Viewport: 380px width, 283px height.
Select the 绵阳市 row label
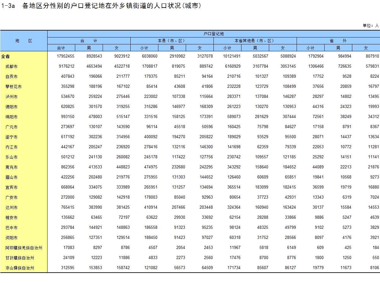point(11,117)
